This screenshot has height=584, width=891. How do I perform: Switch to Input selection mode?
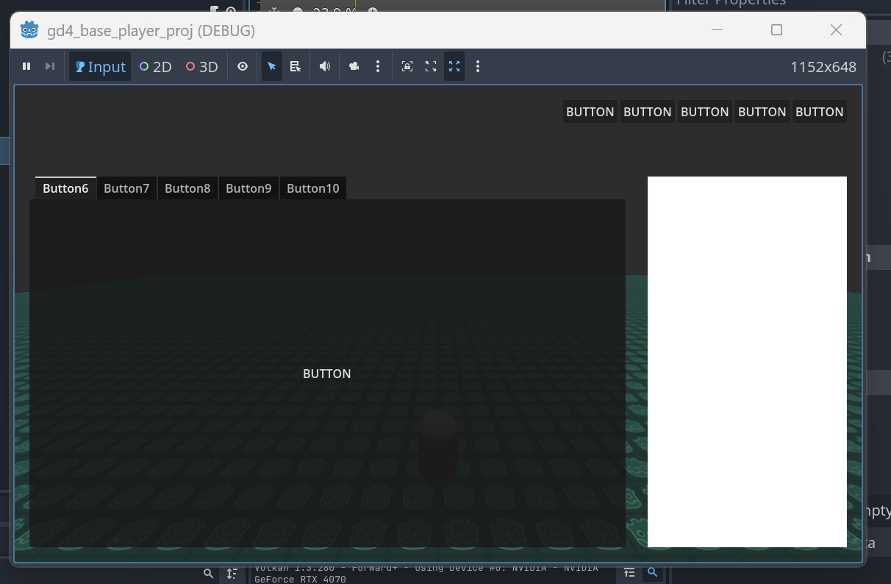tap(101, 66)
